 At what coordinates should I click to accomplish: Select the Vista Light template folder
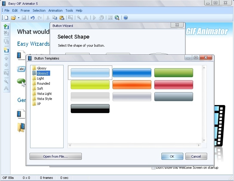tap(42, 94)
